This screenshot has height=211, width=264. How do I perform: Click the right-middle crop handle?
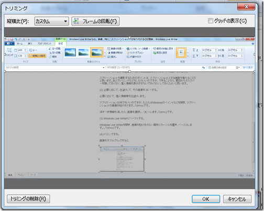pos(255,55)
